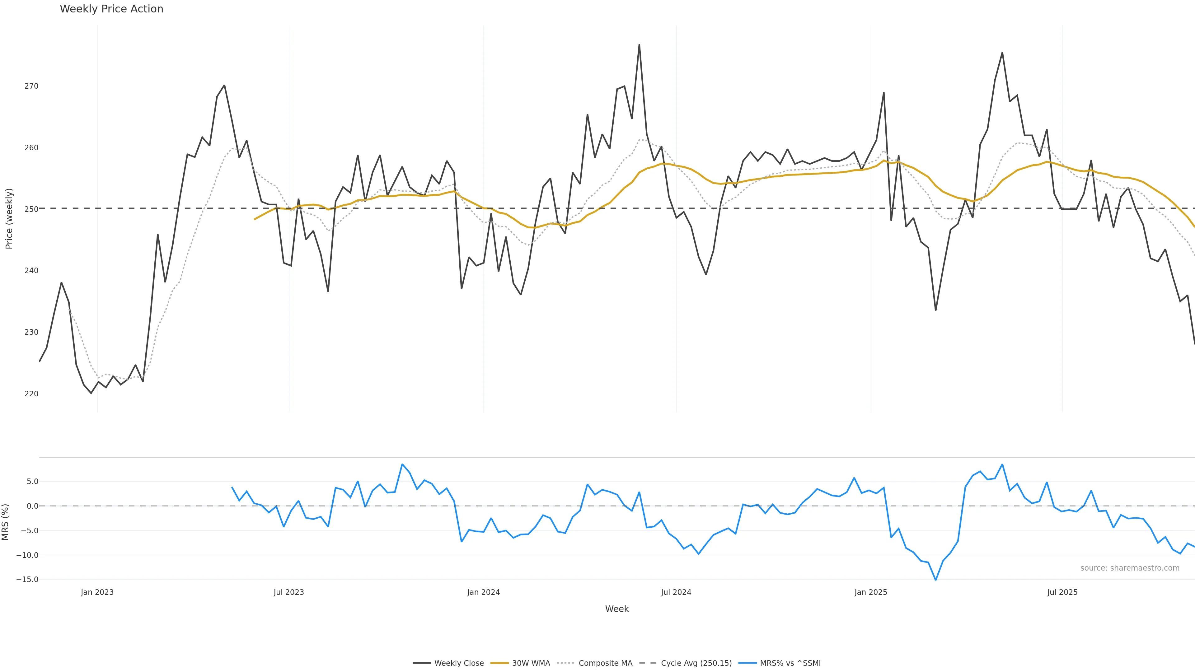Click the 5.0 MRS axis tick label
Viewport: 1195px width, 672px height.
pyautogui.click(x=32, y=481)
